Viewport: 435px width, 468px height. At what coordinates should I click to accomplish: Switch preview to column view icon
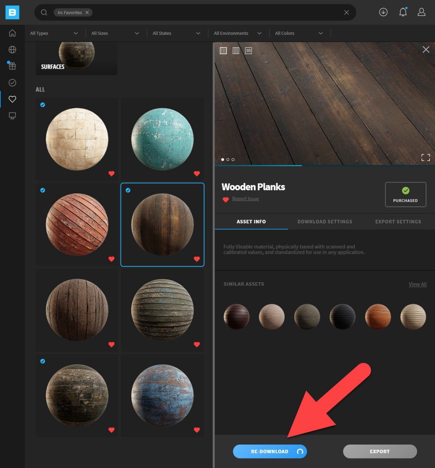(x=236, y=50)
